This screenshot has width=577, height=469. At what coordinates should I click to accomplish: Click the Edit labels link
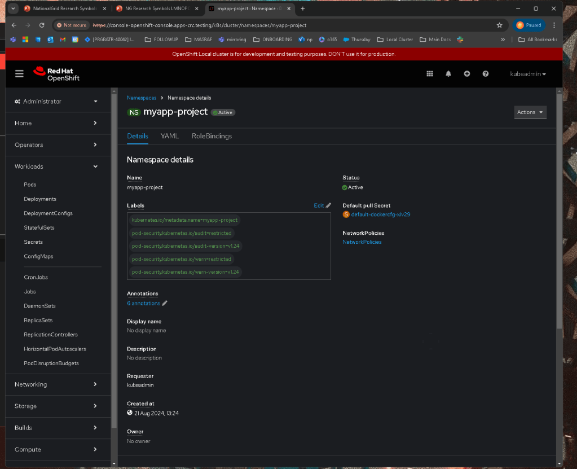coord(319,205)
